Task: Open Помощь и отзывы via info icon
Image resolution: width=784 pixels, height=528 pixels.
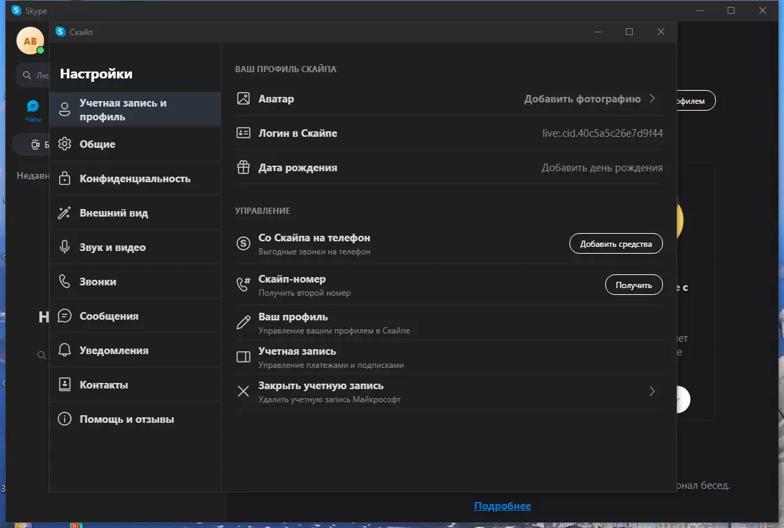Action: point(64,419)
